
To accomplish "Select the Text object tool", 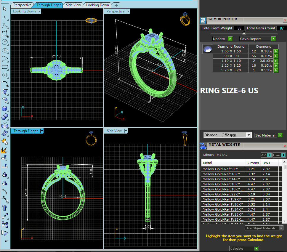I will [4, 207].
